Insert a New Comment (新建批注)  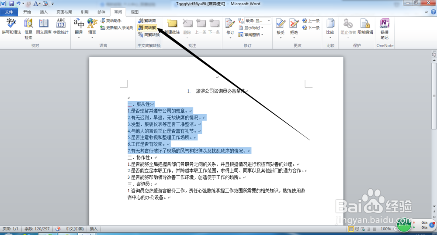point(172,27)
